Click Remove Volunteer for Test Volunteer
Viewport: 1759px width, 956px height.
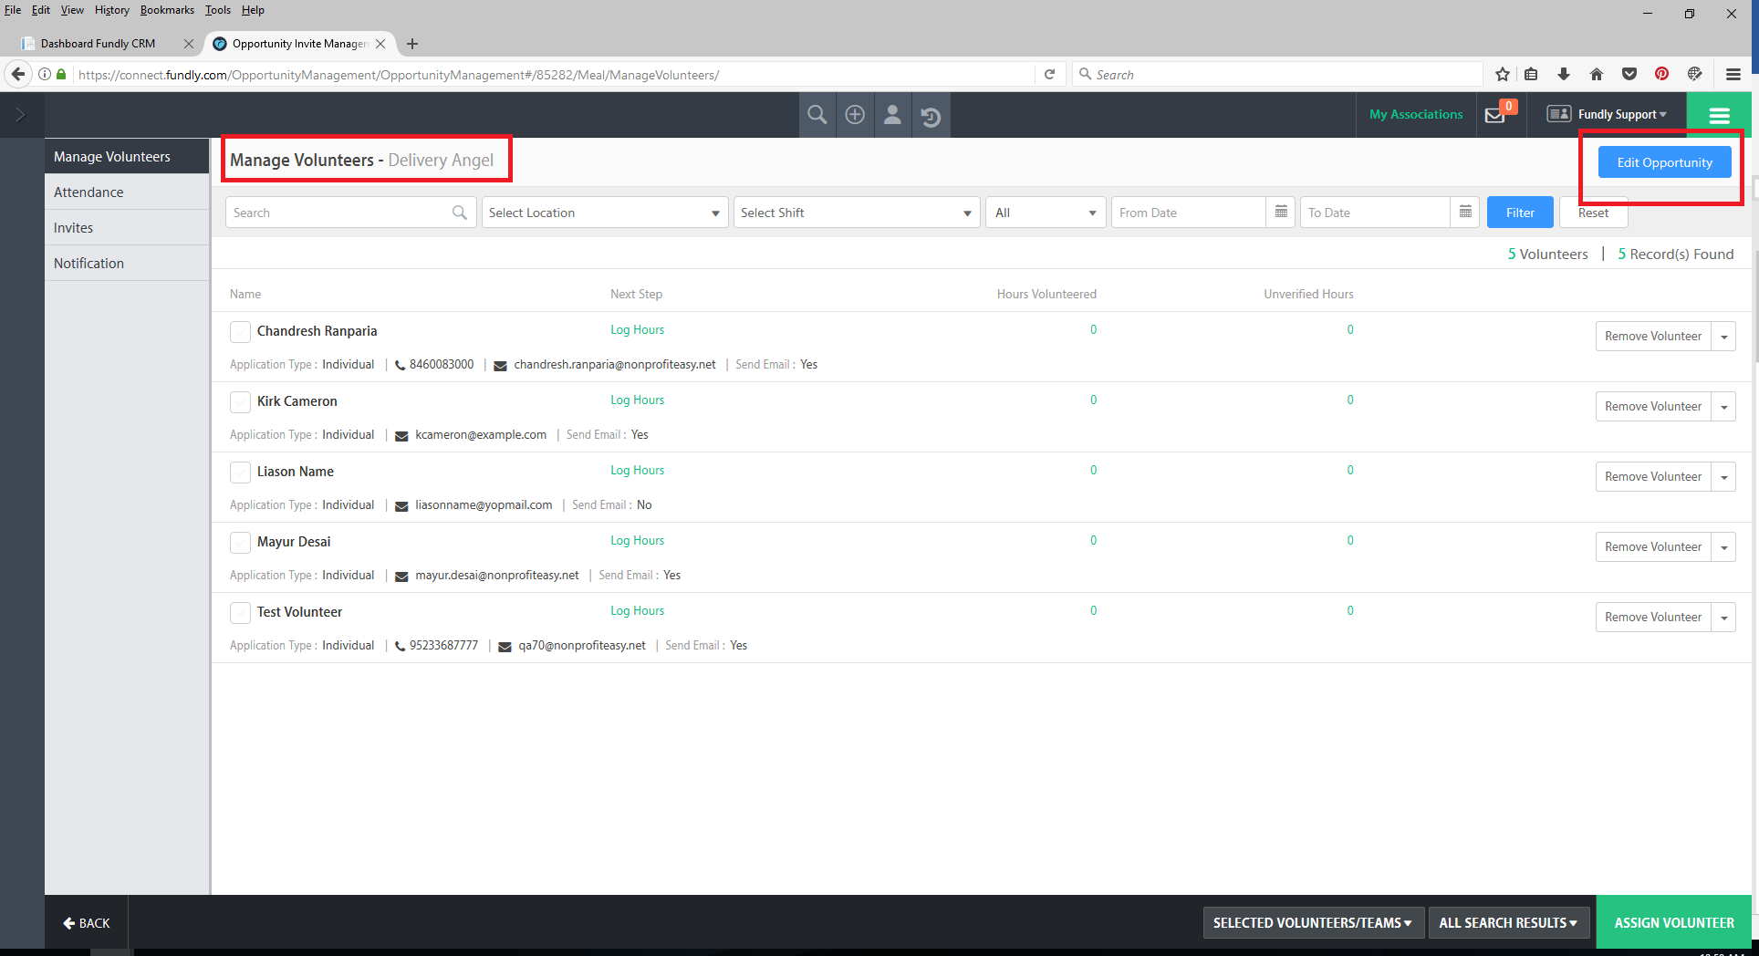(x=1653, y=618)
